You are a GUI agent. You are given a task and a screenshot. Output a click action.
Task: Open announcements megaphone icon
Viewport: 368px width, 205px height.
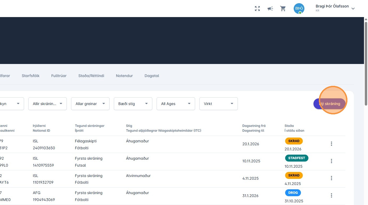click(270, 9)
